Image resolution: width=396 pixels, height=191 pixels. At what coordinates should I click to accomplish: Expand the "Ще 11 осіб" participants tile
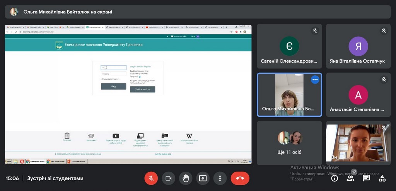coord(290,143)
